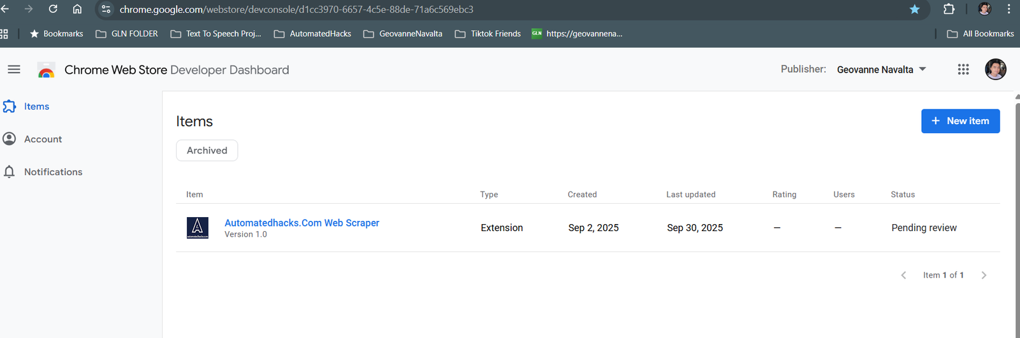Viewport: 1020px width, 338px height.
Task: Open the Google apps grid
Action: point(963,69)
